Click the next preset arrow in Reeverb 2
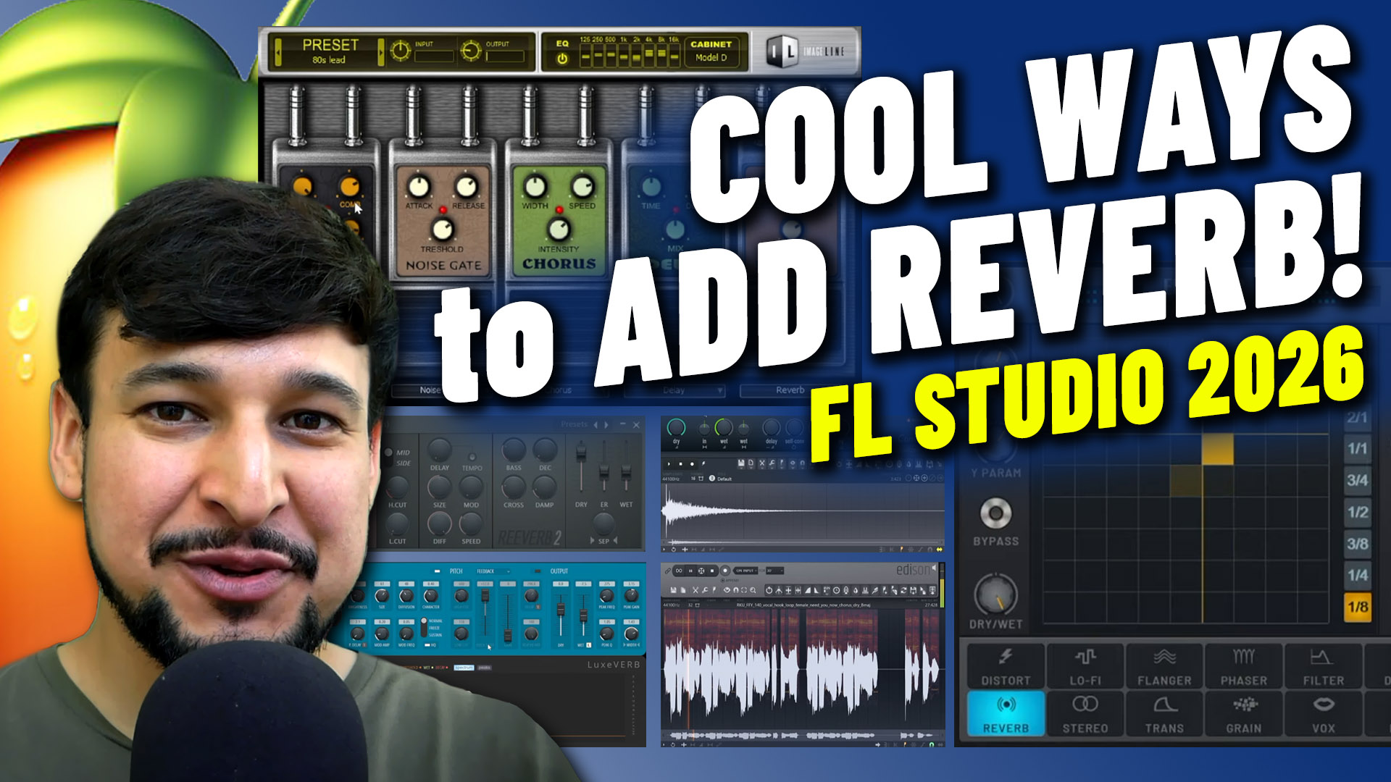 (x=606, y=425)
